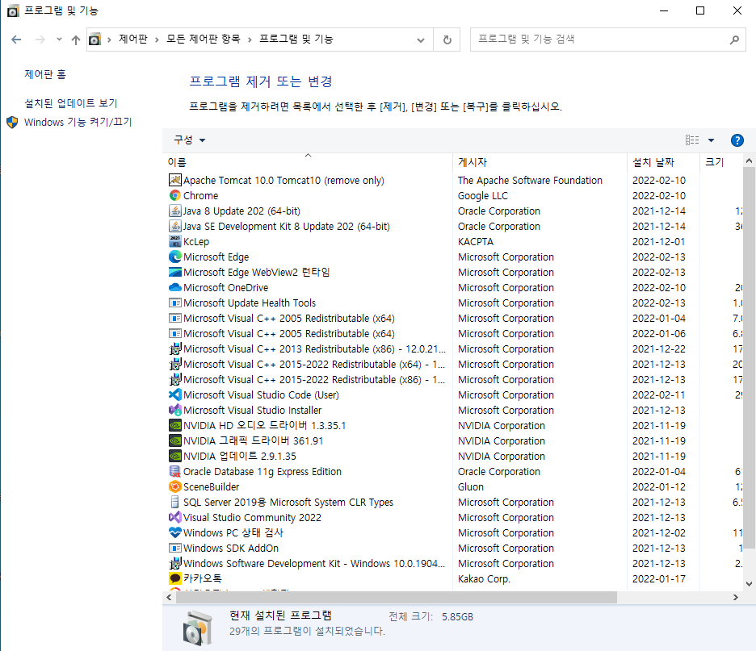Expand the chevron after 모든 제어판 항목

click(x=250, y=40)
